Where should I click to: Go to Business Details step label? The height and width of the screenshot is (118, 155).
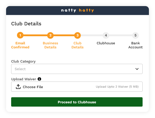point(50,45)
